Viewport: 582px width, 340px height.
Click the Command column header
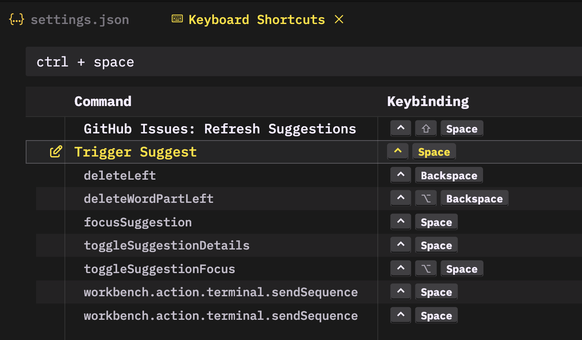coord(103,101)
